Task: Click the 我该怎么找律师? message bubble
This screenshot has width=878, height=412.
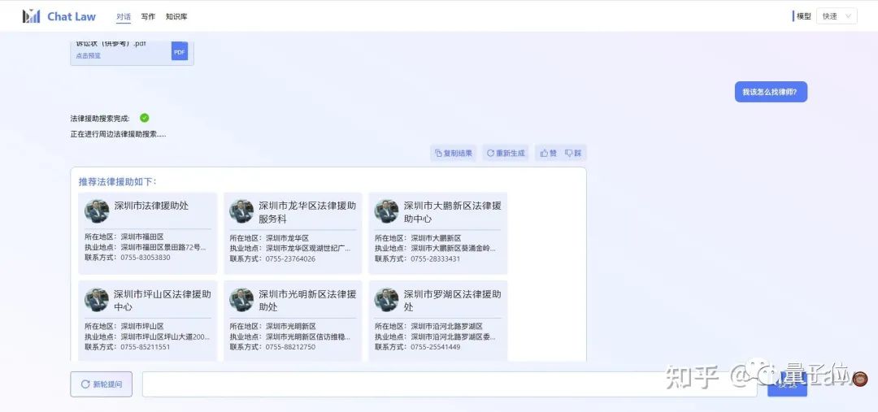Action: point(770,92)
